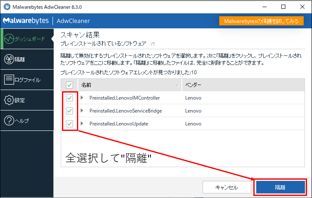This screenshot has width=312, height=198.
Task: Select the Preinstalled.LenovoServiceBridge name text
Action: (126, 111)
